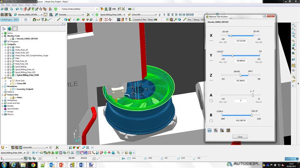Toggle checkbox for Holes_Polar_X0 toolpath

click(x=8, y=50)
